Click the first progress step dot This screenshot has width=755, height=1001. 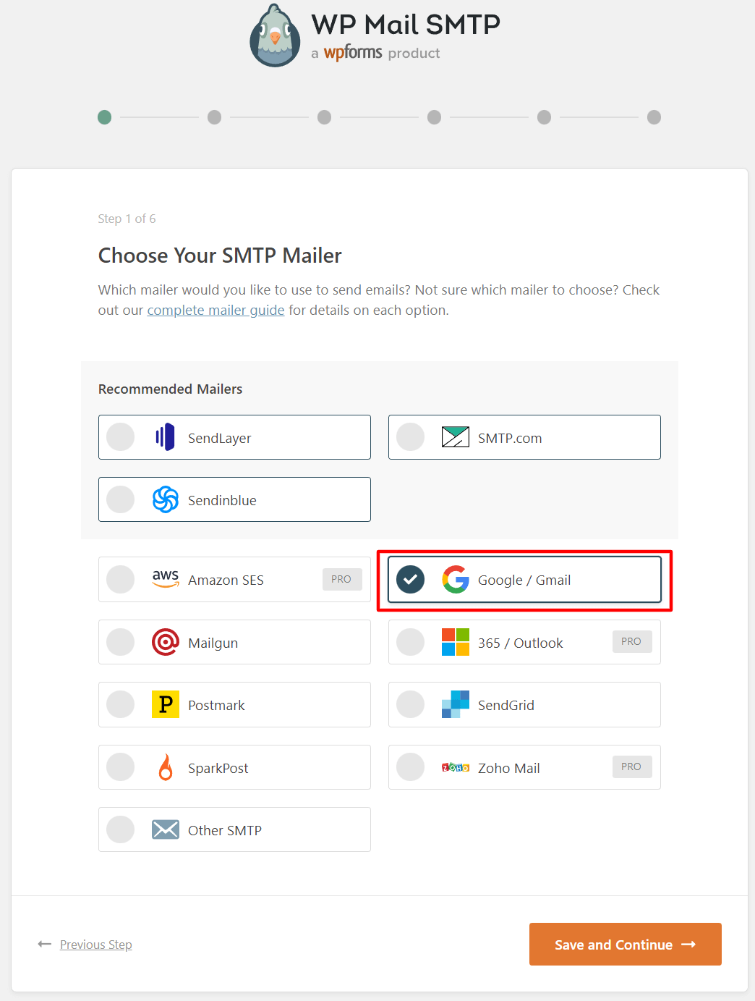[104, 117]
